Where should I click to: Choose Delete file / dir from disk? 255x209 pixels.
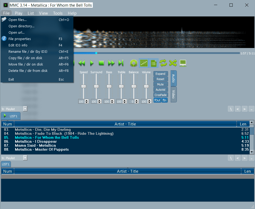(37, 71)
